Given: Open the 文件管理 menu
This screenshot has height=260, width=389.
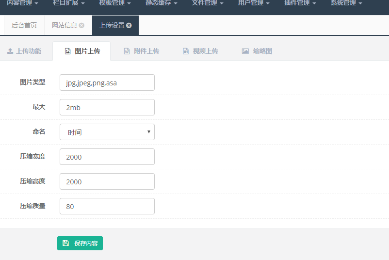Looking at the screenshot, I should (208, 3).
